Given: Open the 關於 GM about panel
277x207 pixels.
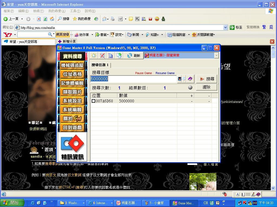Looking at the screenshot, I should tap(72, 119).
